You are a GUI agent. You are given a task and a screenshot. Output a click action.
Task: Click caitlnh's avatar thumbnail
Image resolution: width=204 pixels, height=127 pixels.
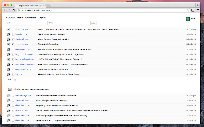[x=10, y=90]
